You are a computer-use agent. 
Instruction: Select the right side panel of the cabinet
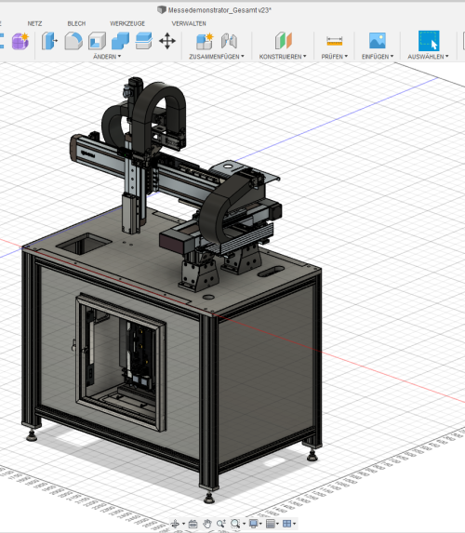pyautogui.click(x=265, y=374)
